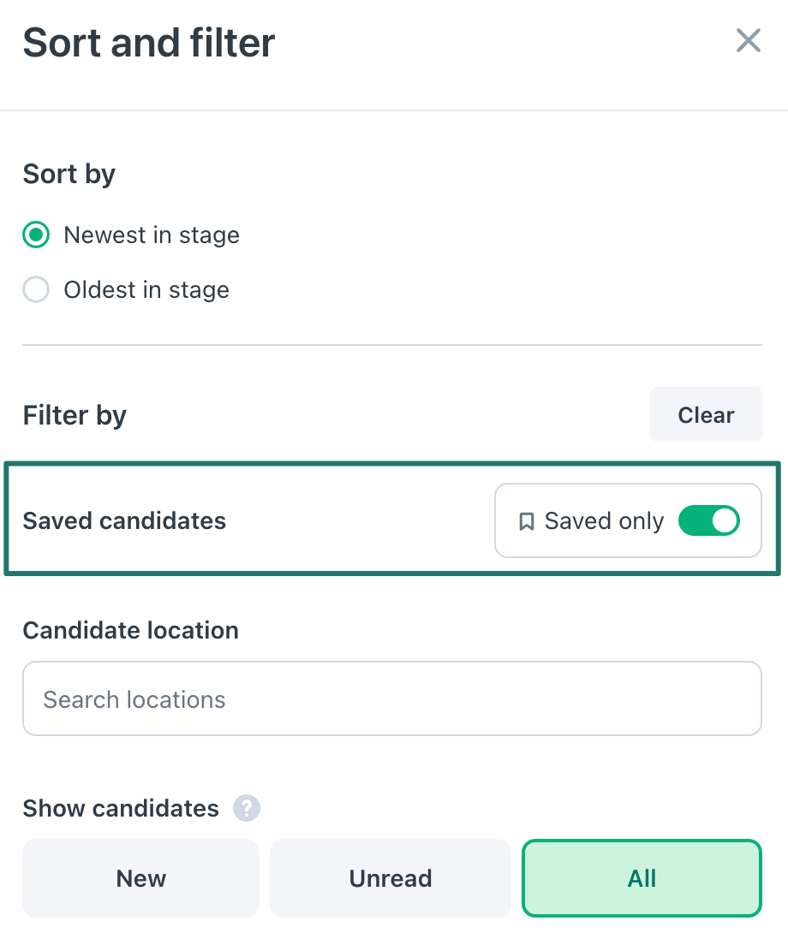Select the Newest in stage radio button
This screenshot has width=788, height=933.
[x=36, y=235]
